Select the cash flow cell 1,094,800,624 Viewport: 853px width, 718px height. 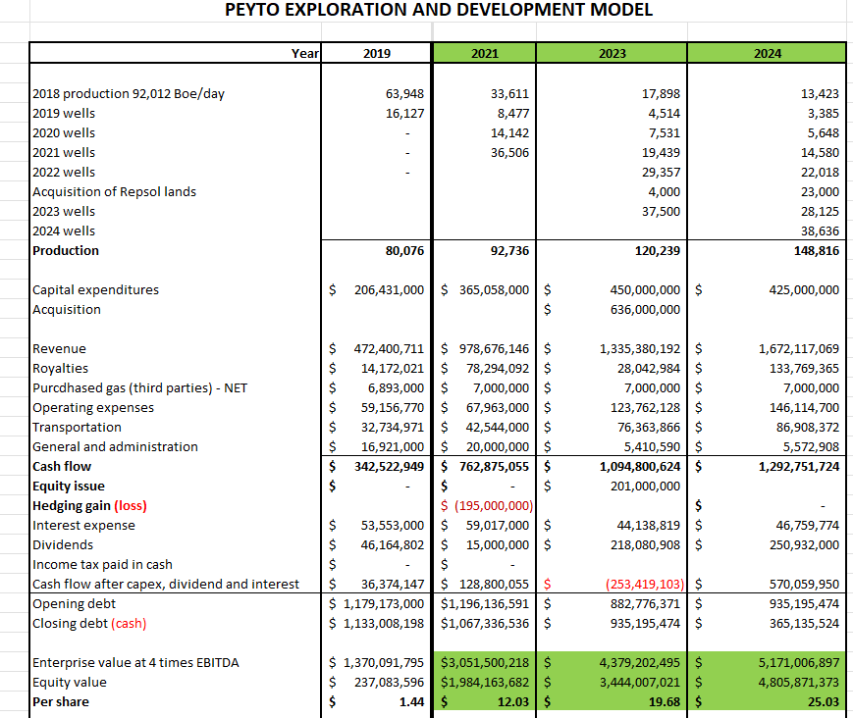pyautogui.click(x=640, y=466)
